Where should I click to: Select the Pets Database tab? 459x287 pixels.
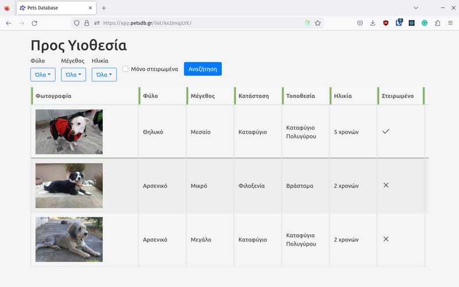pyautogui.click(x=56, y=8)
